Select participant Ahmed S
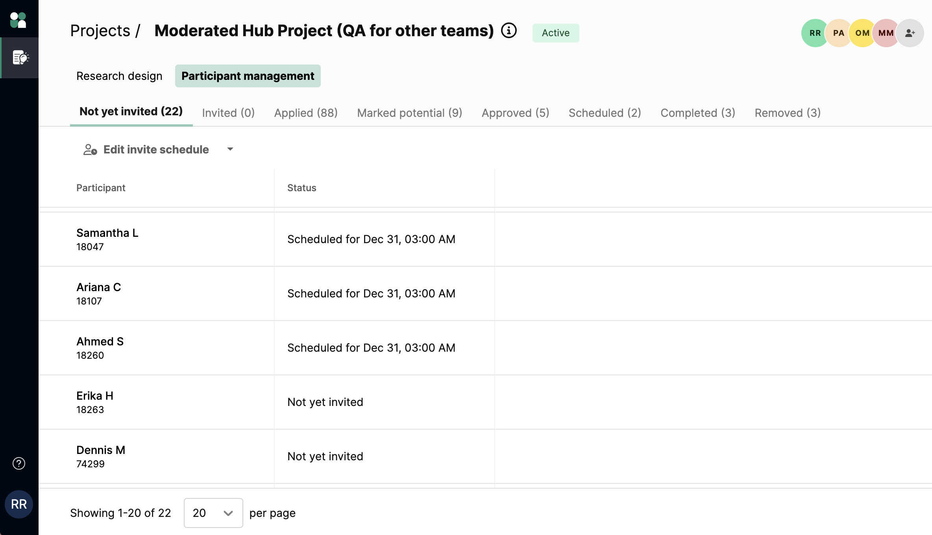This screenshot has height=535, width=932. 100,341
